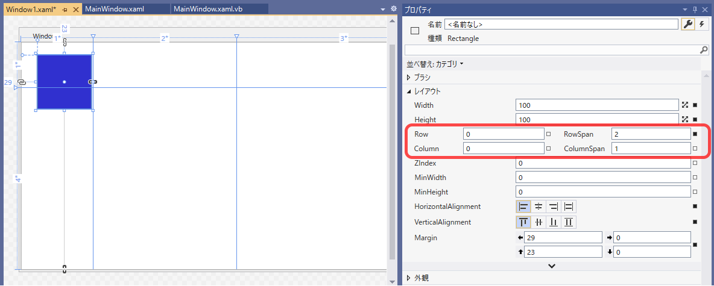Open the ColumnSpan property marker square
The height and width of the screenshot is (286, 714).
click(x=695, y=148)
